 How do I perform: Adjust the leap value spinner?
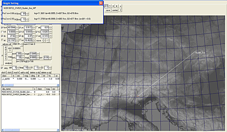click(x=30, y=68)
